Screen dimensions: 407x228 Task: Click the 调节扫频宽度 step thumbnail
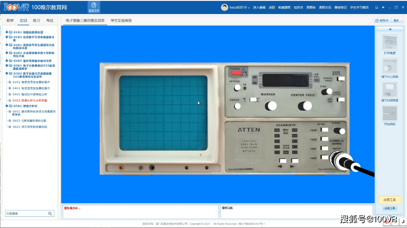coord(390,90)
